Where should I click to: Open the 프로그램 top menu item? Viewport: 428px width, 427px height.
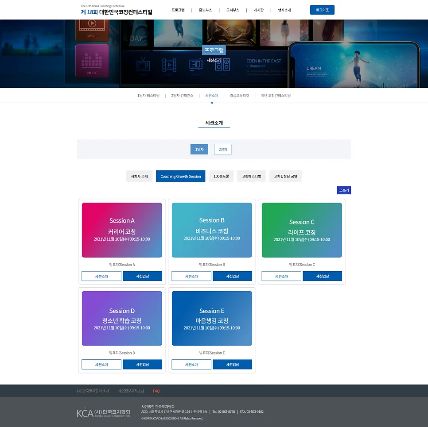(178, 10)
